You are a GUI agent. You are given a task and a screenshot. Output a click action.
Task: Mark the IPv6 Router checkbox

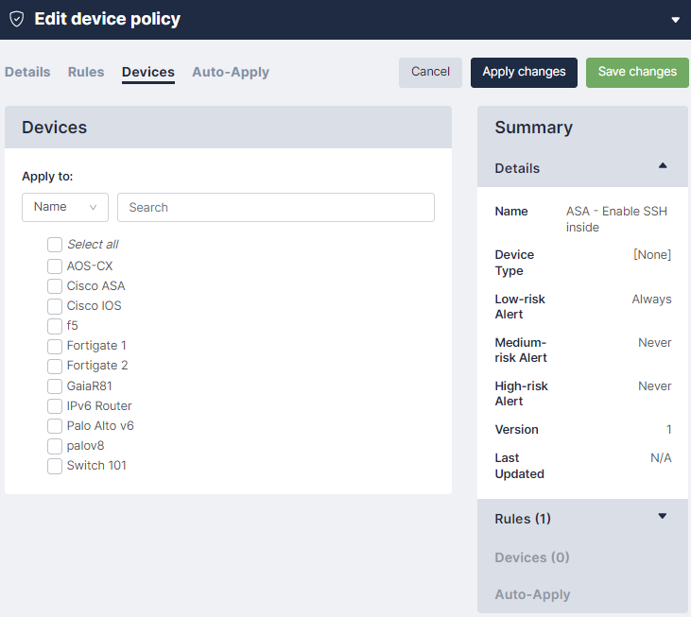coord(55,406)
